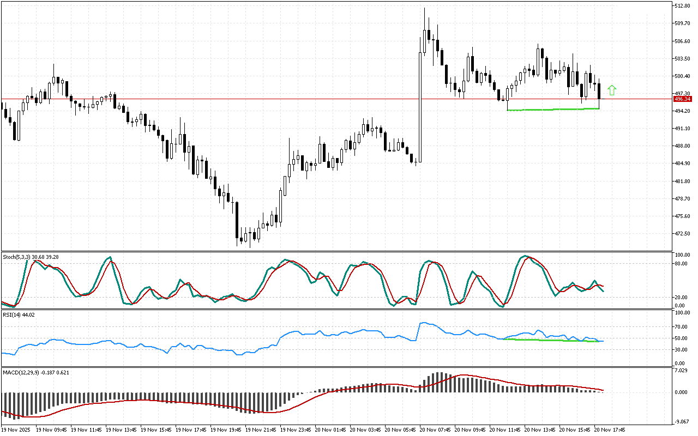Click the 19 Nov 21:45 time label

click(x=261, y=429)
